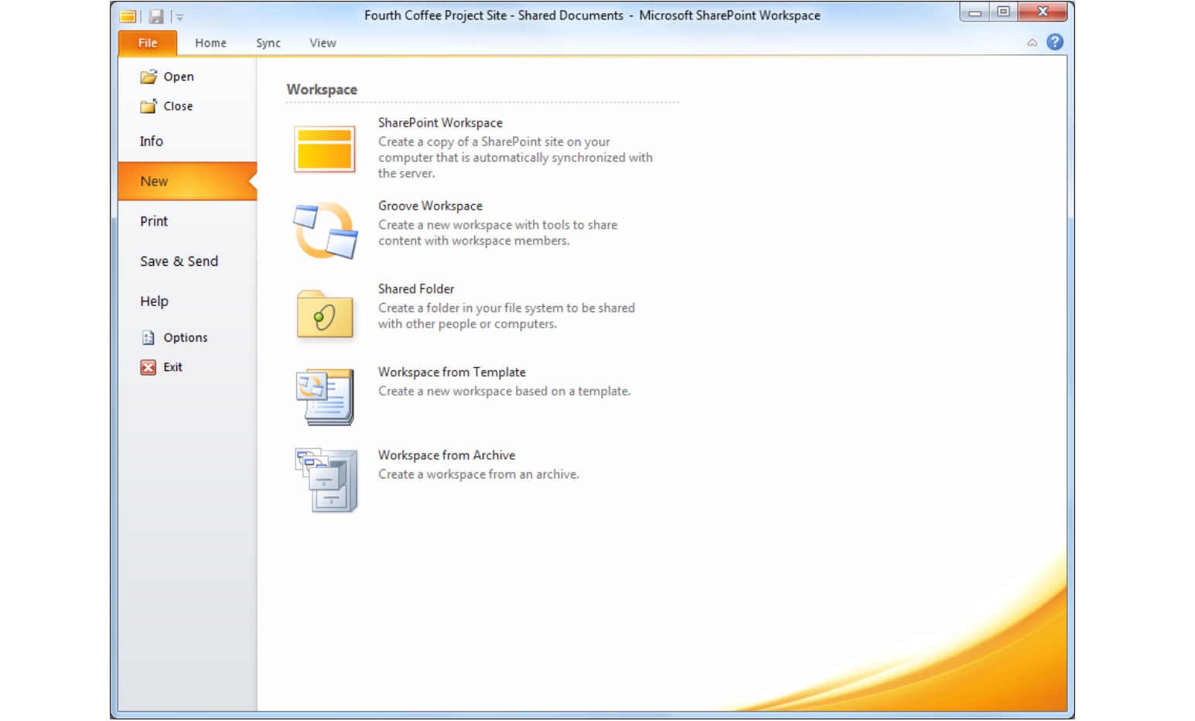The height and width of the screenshot is (721, 1195).
Task: Create a new Shared Folder
Action: pyautogui.click(x=416, y=288)
